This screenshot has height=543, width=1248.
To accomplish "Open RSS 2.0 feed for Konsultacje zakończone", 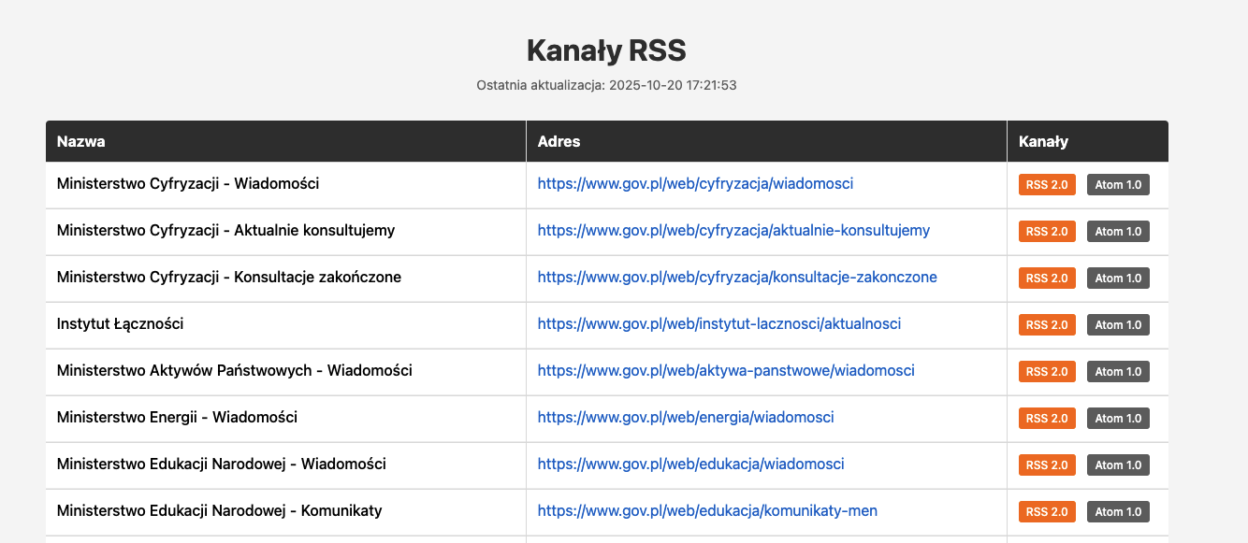I will coord(1047,279).
